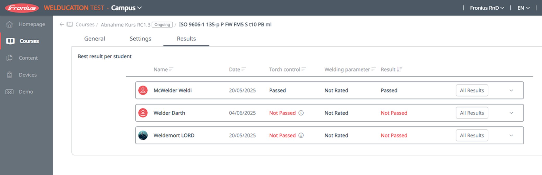The image size is (542, 175).
Task: Click All Results for Weldemort LORD
Action: point(472,135)
